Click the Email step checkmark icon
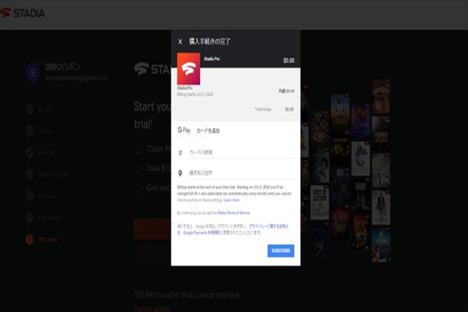The height and width of the screenshot is (312, 468). point(29,109)
